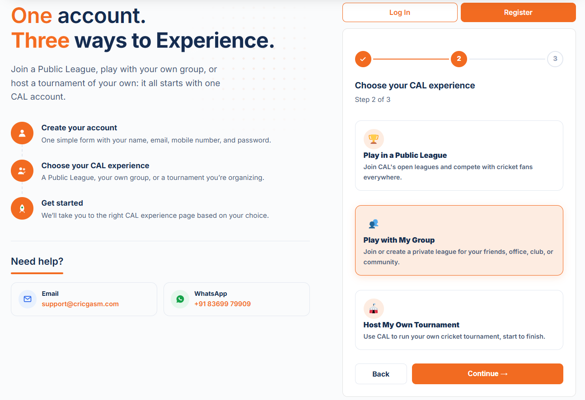Open the +91 83699 79909 WhatsApp link

pyautogui.click(x=222, y=304)
